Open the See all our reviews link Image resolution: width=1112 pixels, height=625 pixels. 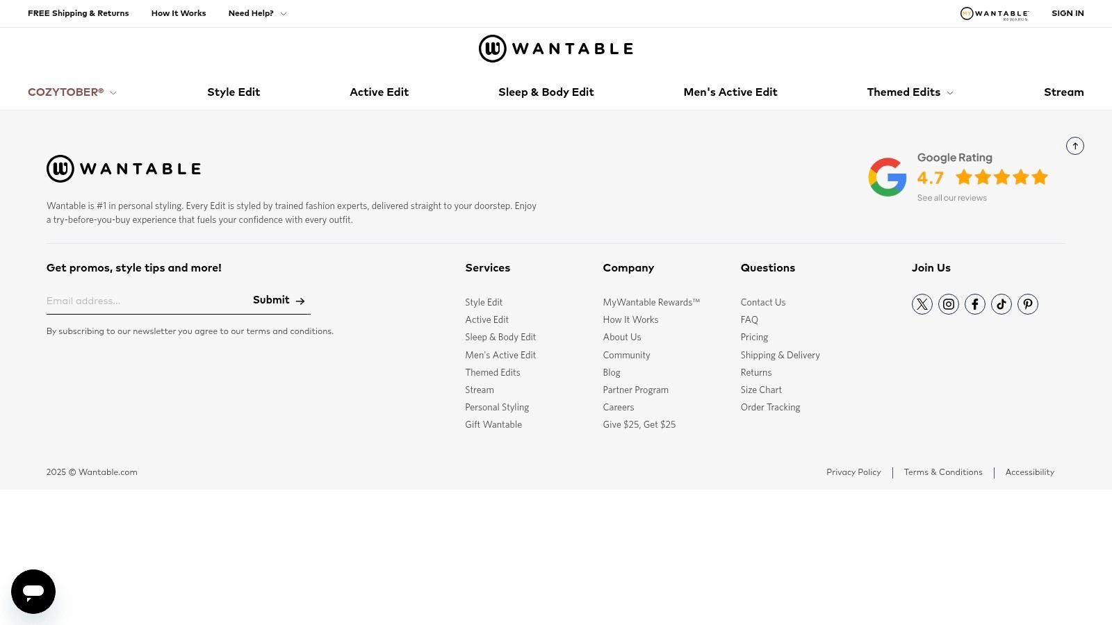pos(951,197)
